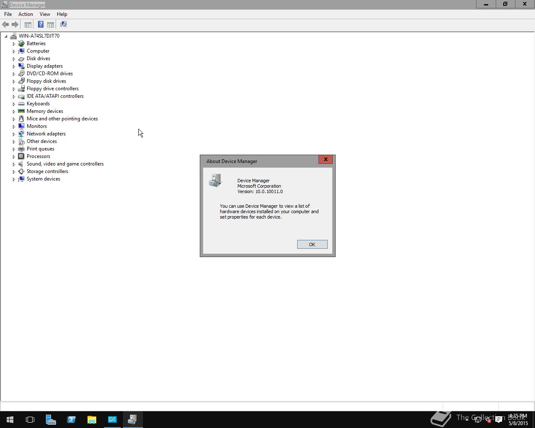535x428 pixels.
Task: Expand the System devices node
Action: [14, 179]
